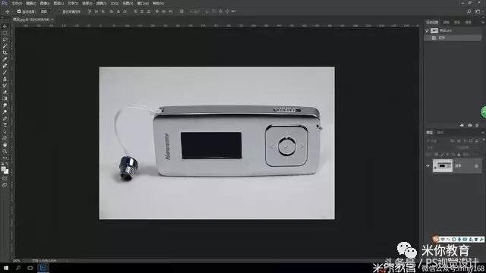Delete current state with History panel trash icon

point(478,125)
